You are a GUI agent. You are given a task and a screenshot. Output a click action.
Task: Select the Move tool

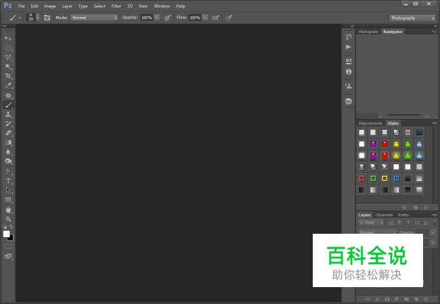tap(8, 38)
